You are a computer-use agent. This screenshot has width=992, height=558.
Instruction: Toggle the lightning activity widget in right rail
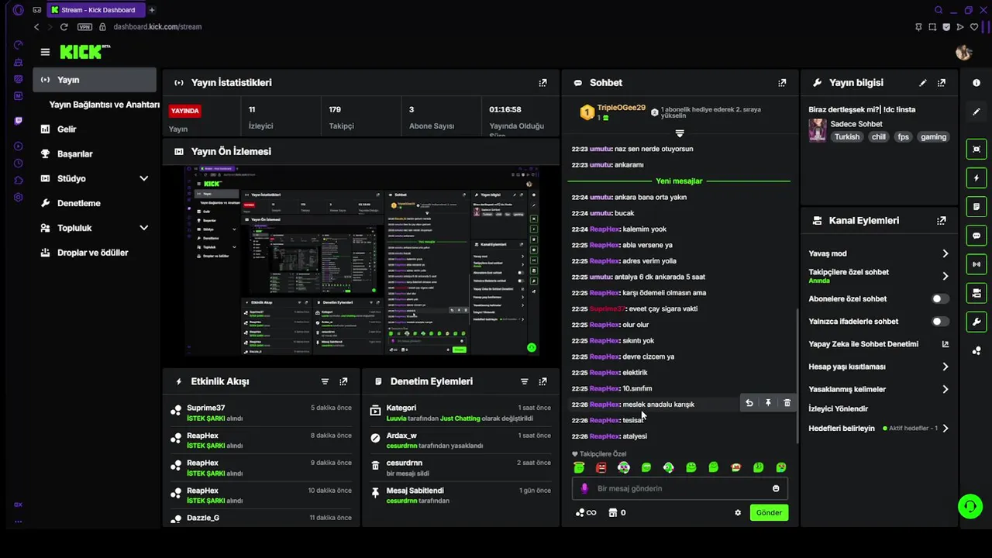[976, 178]
